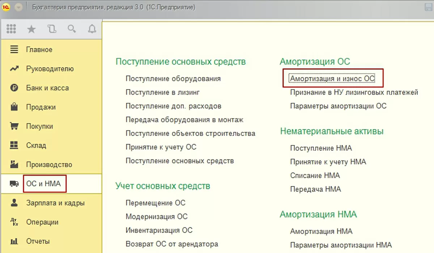This screenshot has height=253, width=434.
Task: Open Амортизация и износ ОС
Action: (x=332, y=79)
